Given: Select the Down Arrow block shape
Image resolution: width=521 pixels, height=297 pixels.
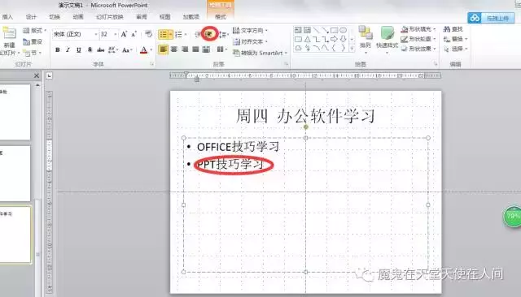Looking at the screenshot, I should point(344,39).
